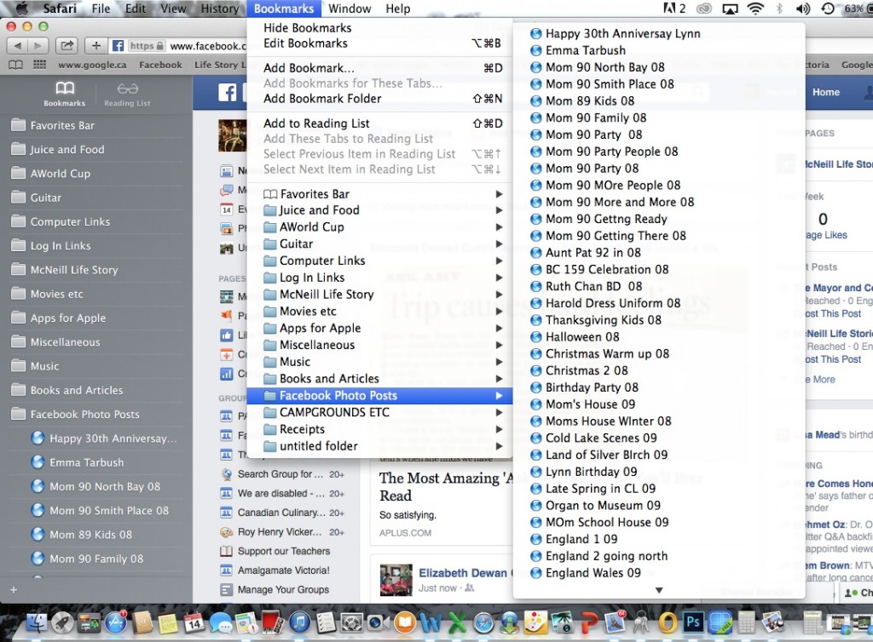Select Facebook Photo Posts folder in sidebar
Viewport: 873px width, 642px height.
[96, 415]
